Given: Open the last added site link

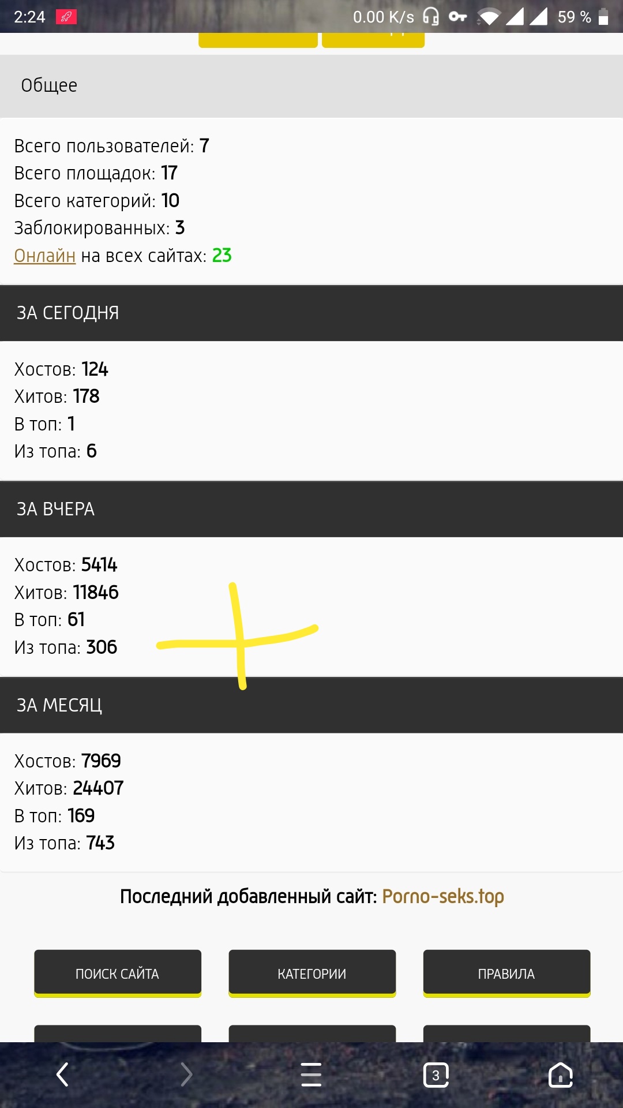Looking at the screenshot, I should click(x=443, y=896).
